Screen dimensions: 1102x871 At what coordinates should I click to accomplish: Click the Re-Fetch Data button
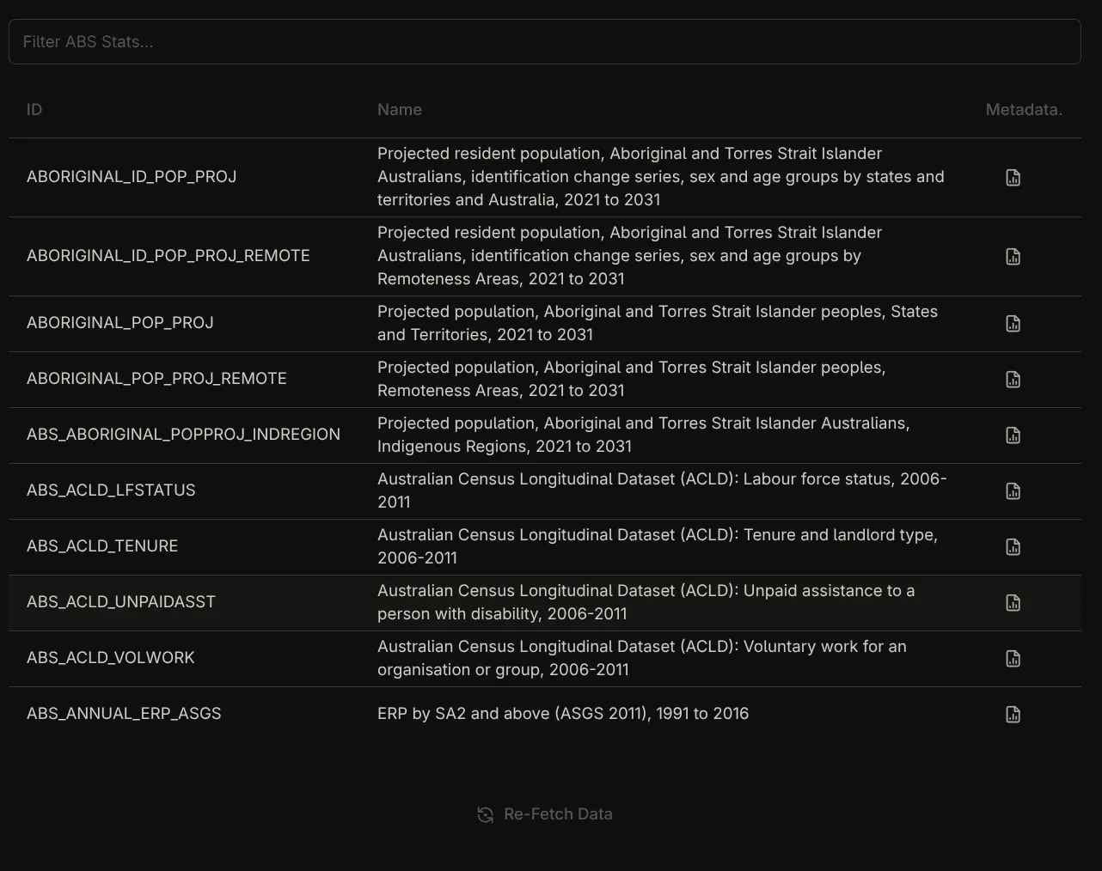pos(558,813)
